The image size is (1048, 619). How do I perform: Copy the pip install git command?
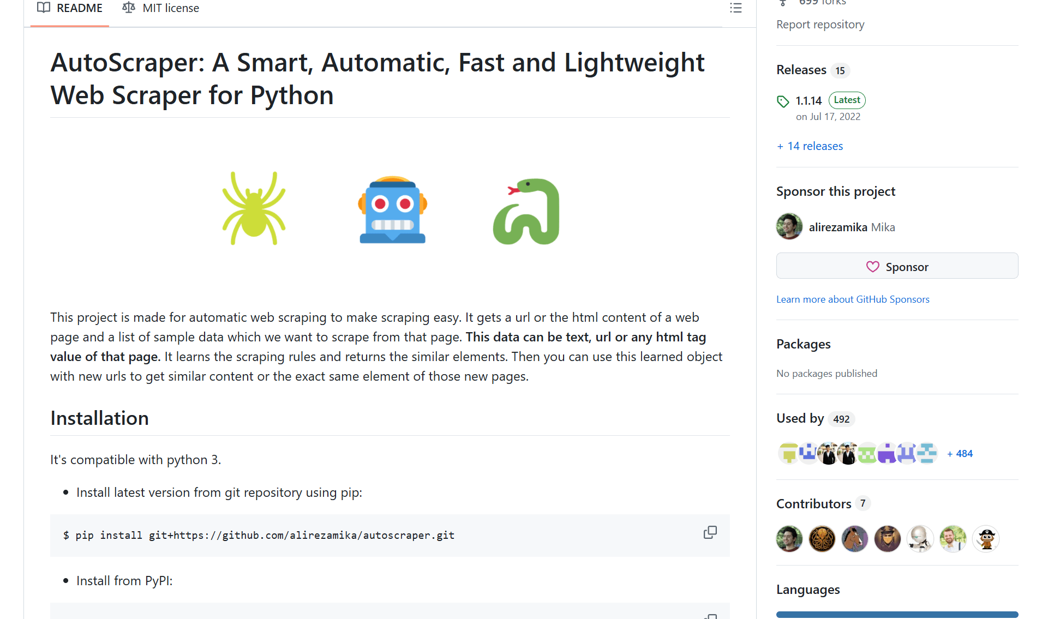point(710,532)
